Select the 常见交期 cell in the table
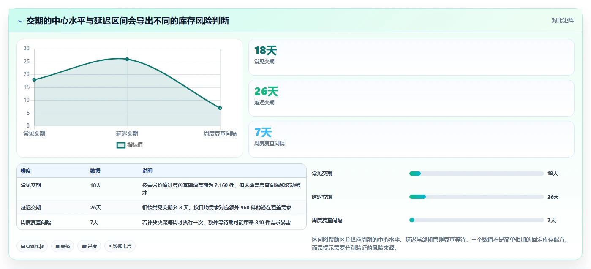This screenshot has width=591, height=269. (31, 185)
